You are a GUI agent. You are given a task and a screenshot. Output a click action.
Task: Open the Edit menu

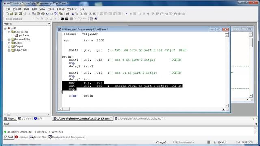click(x=34, y=9)
